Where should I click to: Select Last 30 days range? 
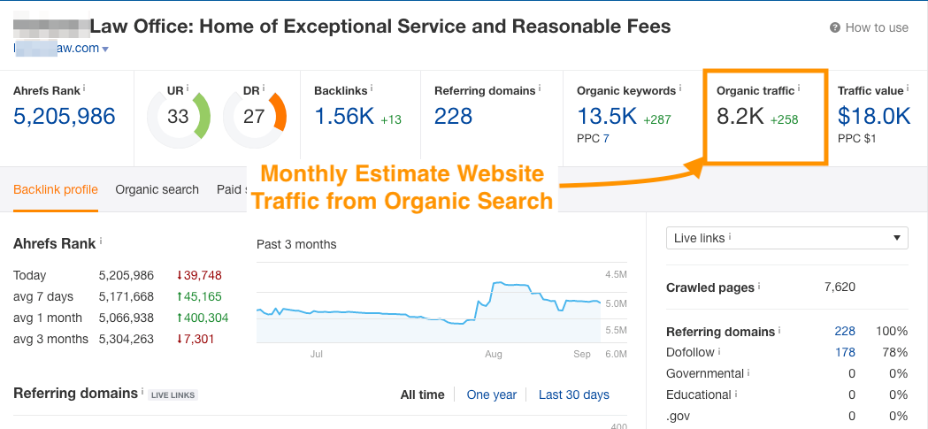(x=573, y=395)
